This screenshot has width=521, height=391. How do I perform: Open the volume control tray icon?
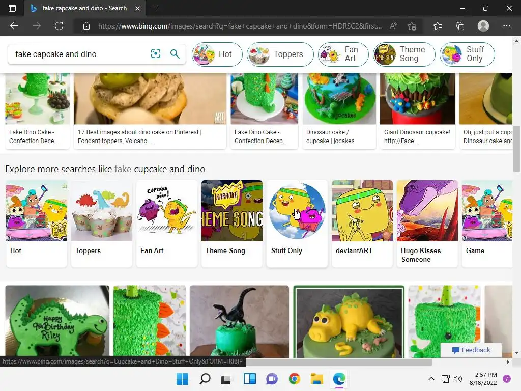[458, 379]
